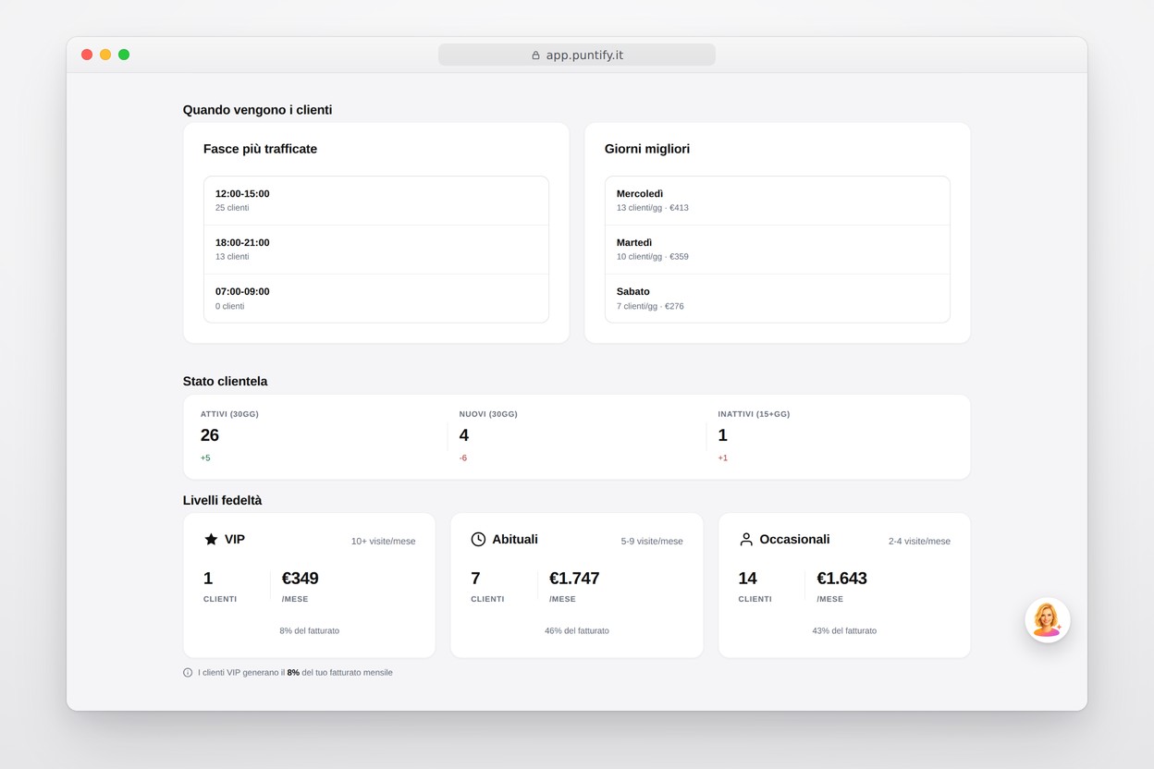Click the Abituali client count 7
This screenshot has width=1154, height=769.
(475, 579)
